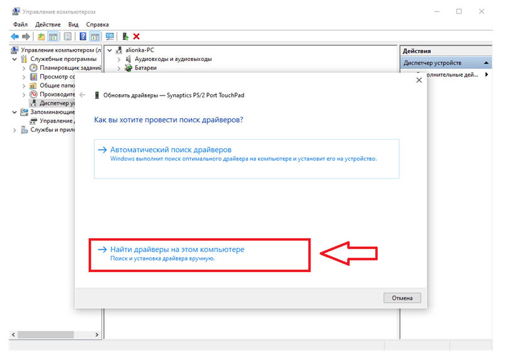Click the gray Forward arrow in toolbar
The image size is (510, 357).
(x=26, y=36)
